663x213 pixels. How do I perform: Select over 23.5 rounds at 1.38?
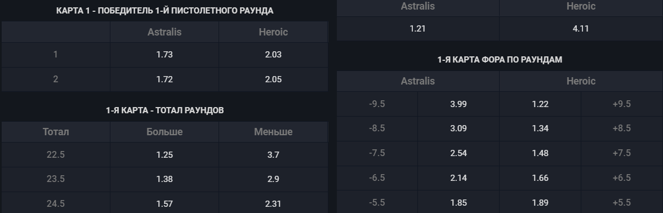164,179
